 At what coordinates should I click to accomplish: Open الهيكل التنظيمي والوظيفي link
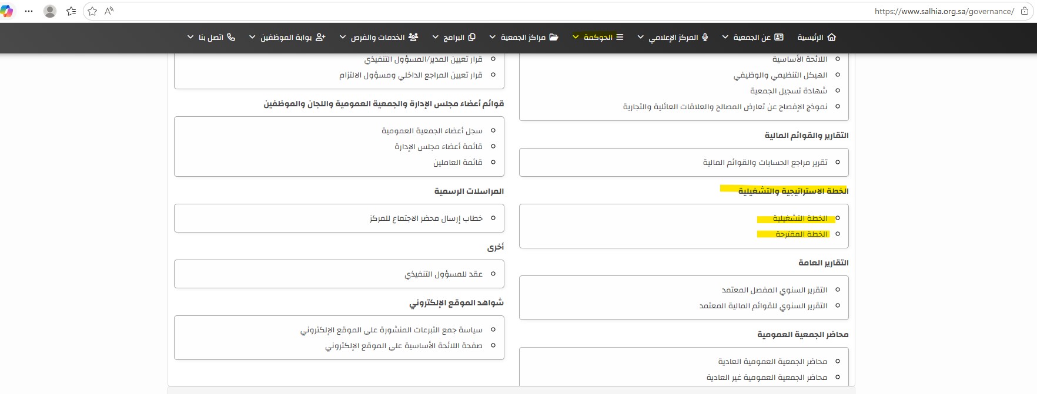coord(780,75)
